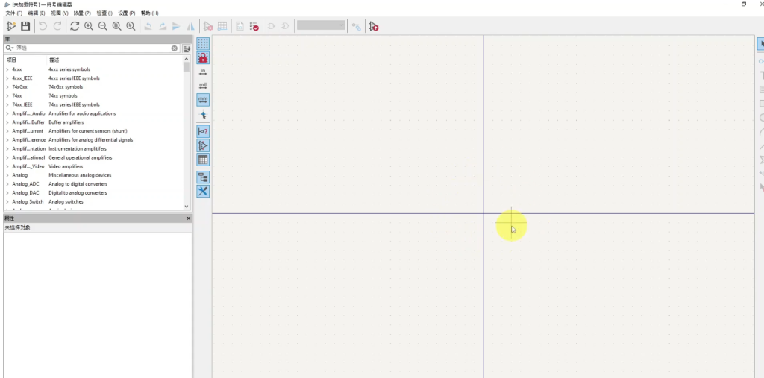Run the symbol checker with red checkmark
The image size is (764, 378).
[254, 26]
